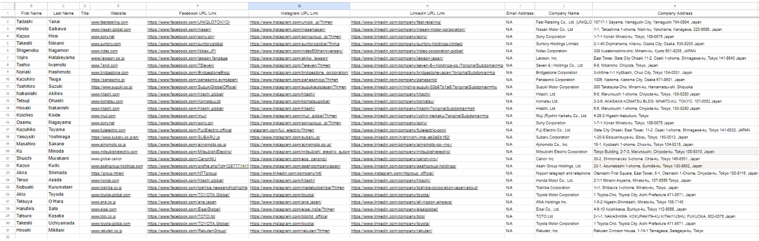Screen dimensions: 759x241
Task: Click the company name cell "Rakuten, Inc."
Action: 563,231
